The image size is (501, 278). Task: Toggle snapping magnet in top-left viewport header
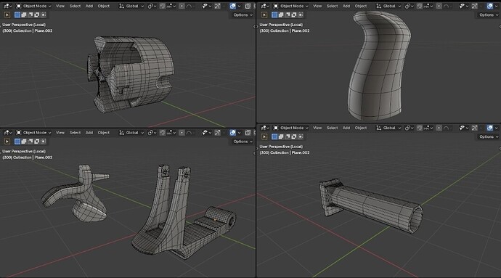[x=163, y=6]
